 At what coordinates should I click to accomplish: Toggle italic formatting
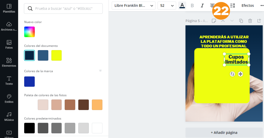[x=202, y=5]
